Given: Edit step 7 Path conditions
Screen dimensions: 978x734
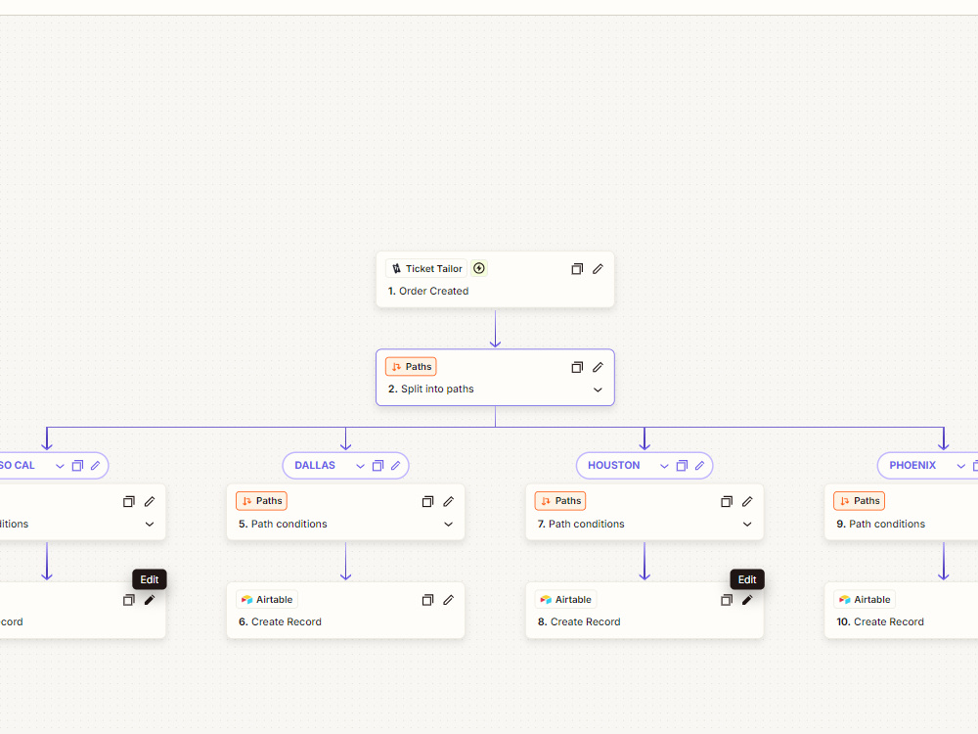Looking at the screenshot, I should [747, 502].
